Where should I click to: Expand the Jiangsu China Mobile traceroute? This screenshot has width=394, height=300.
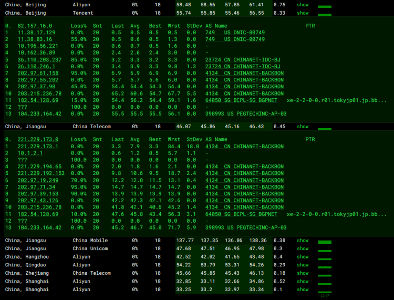(x=303, y=240)
